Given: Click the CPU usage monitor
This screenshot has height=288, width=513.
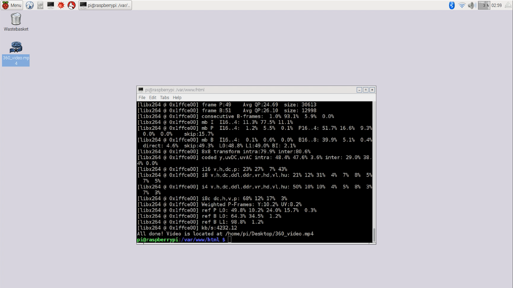Looking at the screenshot, I should click(x=484, y=5).
